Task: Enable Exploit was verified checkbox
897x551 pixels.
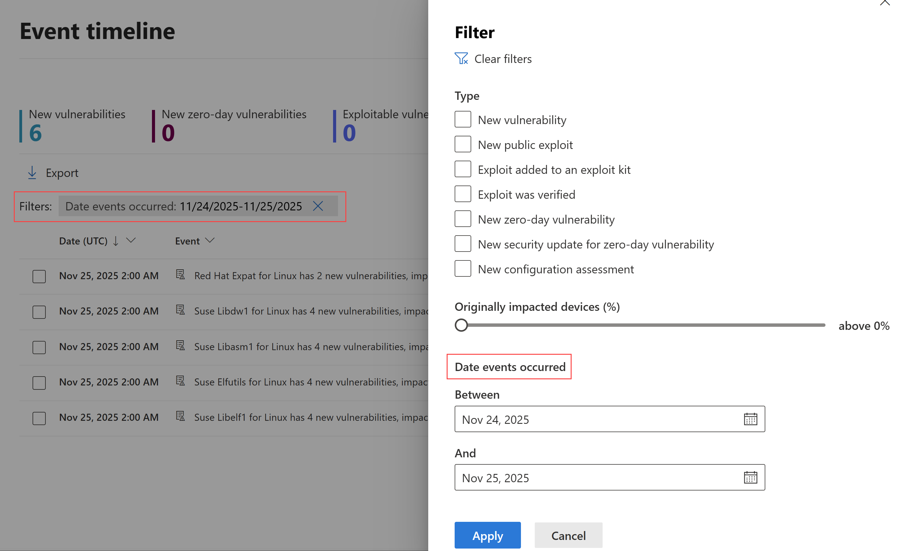Action: (463, 194)
